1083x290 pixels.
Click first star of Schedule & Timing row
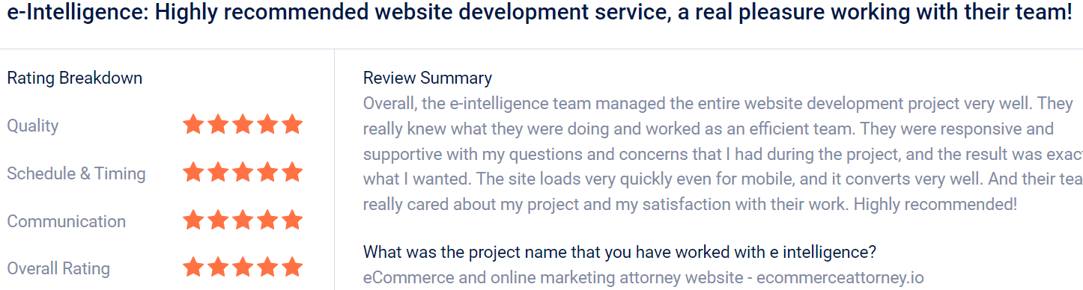(193, 172)
